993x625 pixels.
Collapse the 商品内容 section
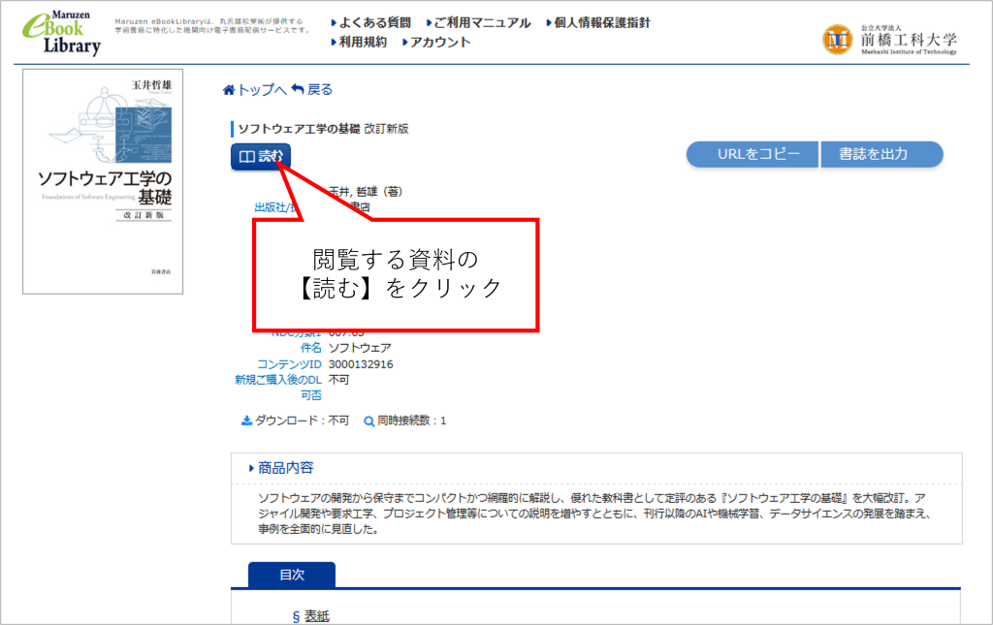coord(280,468)
